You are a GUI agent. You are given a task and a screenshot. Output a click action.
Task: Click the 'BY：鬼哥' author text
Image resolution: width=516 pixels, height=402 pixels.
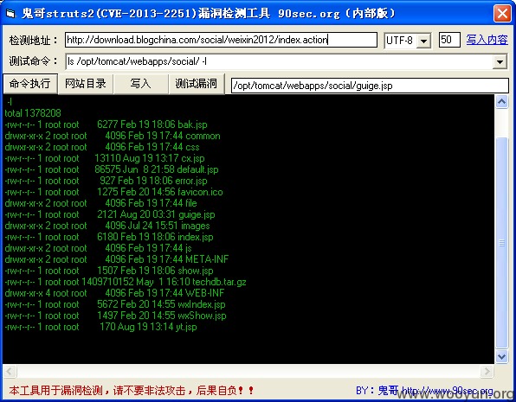tap(377, 391)
